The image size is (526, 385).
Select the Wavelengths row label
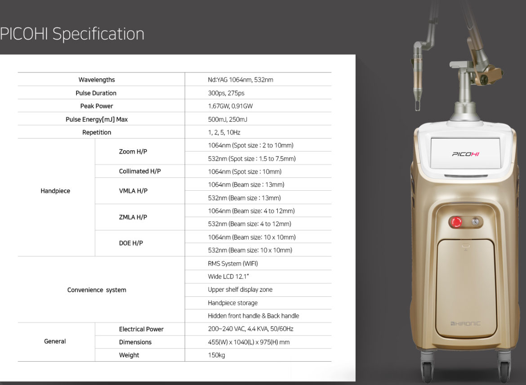pyautogui.click(x=97, y=80)
